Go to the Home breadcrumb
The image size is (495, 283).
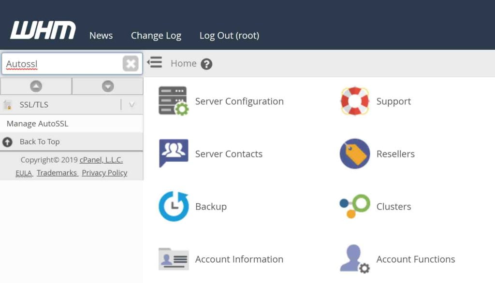click(183, 63)
